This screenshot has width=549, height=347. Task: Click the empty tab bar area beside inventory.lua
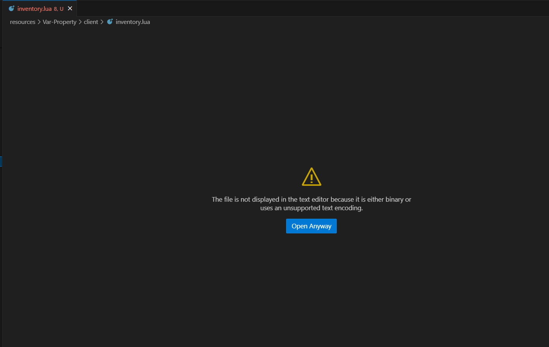tap(309, 9)
